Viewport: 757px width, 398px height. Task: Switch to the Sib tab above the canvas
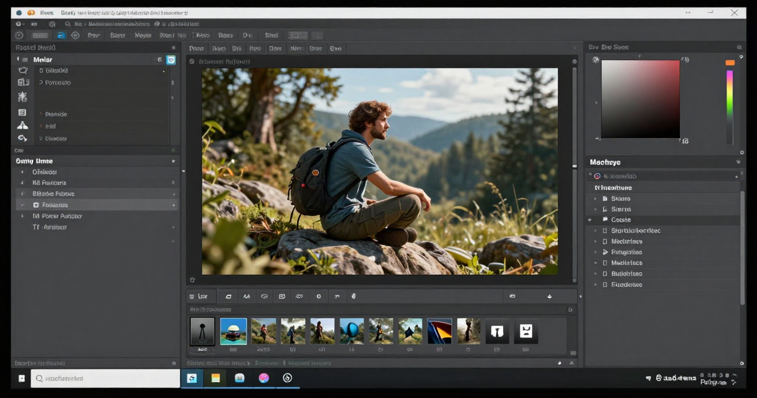pyautogui.click(x=237, y=48)
